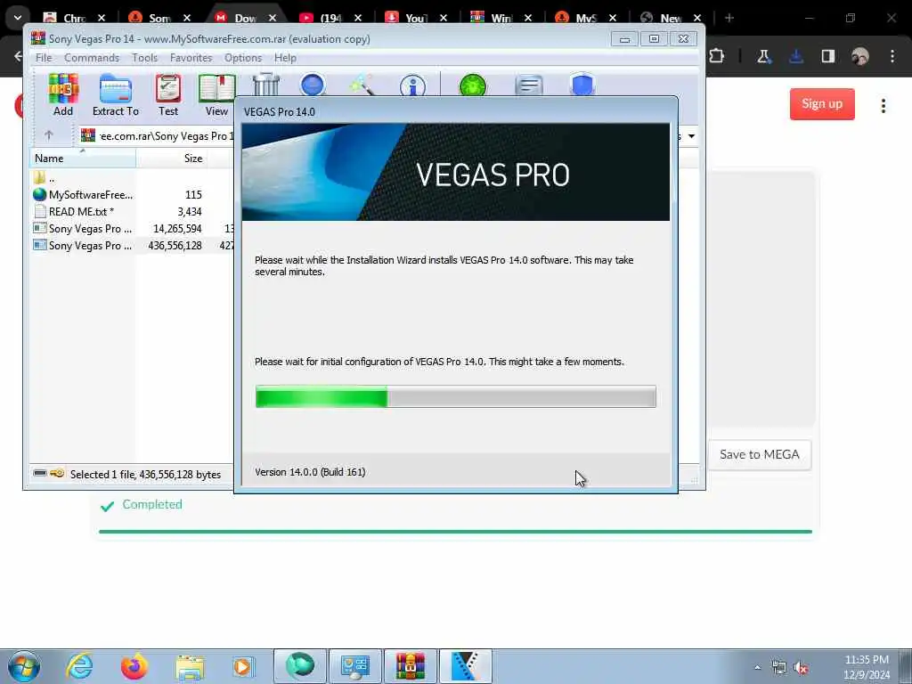Screen dimensions: 912x684
Task: Click the Delete trash can icon in WinRAR
Action: (x=266, y=85)
